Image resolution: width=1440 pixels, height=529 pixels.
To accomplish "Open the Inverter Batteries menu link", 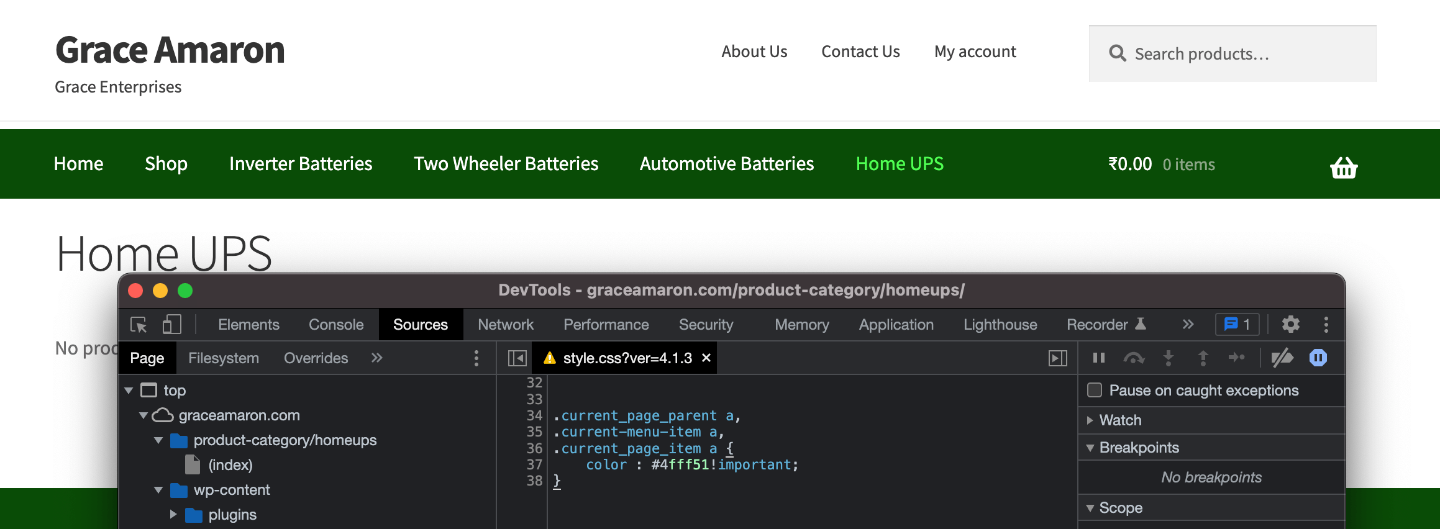I will [x=301, y=164].
